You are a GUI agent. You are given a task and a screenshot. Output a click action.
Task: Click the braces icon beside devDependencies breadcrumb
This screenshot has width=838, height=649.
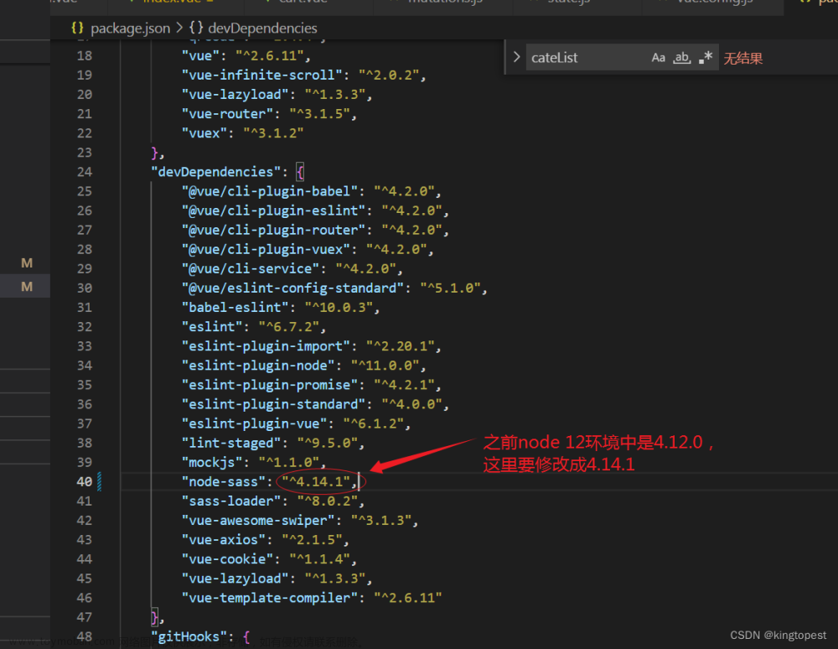pyautogui.click(x=196, y=28)
